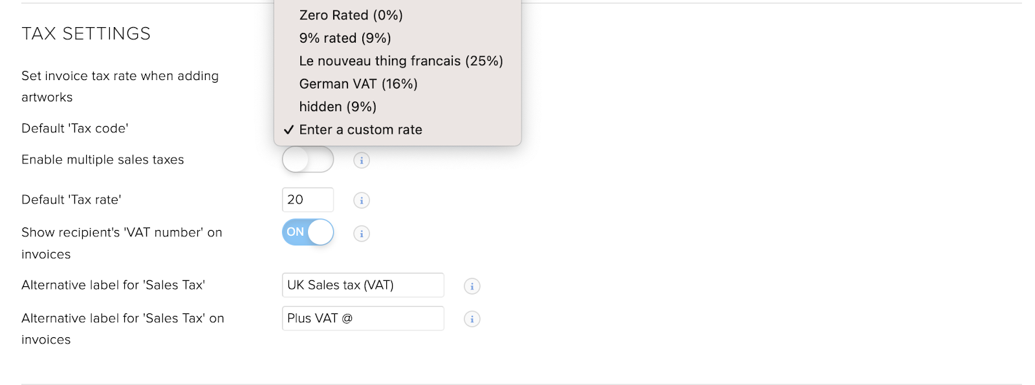The height and width of the screenshot is (385, 1035).
Task: Click the Default 'Tax rate' input field
Action: point(308,200)
